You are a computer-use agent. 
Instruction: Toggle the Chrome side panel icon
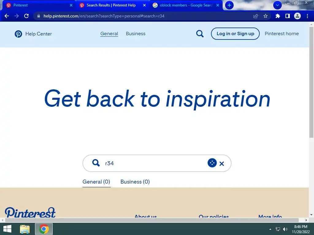(288, 16)
